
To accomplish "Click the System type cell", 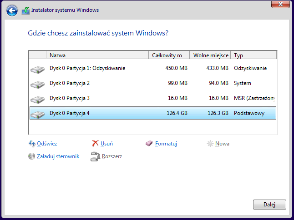I will (x=242, y=83).
